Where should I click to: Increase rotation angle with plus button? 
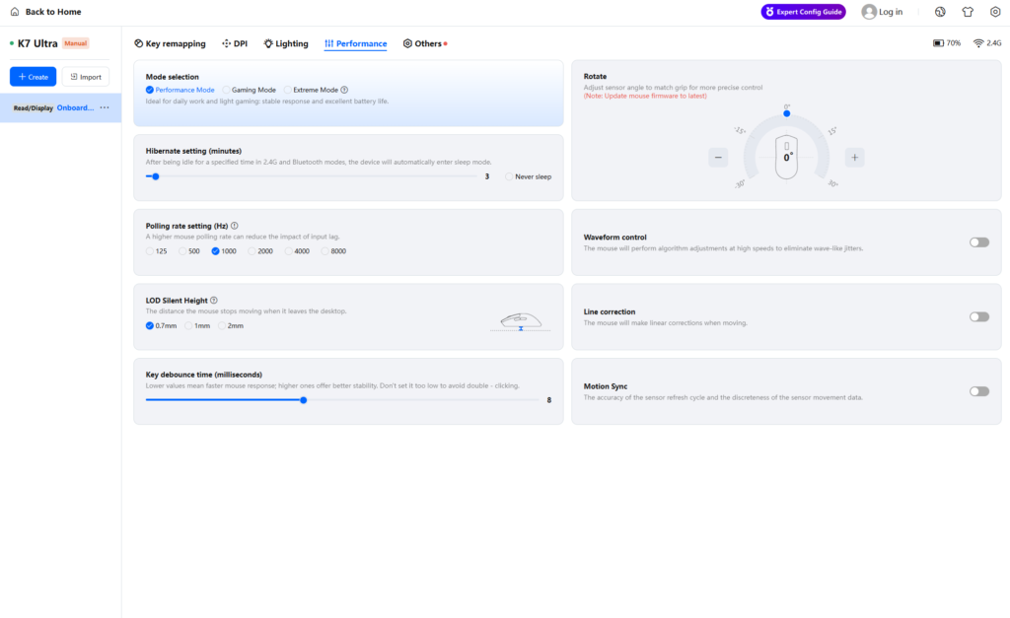[854, 158]
